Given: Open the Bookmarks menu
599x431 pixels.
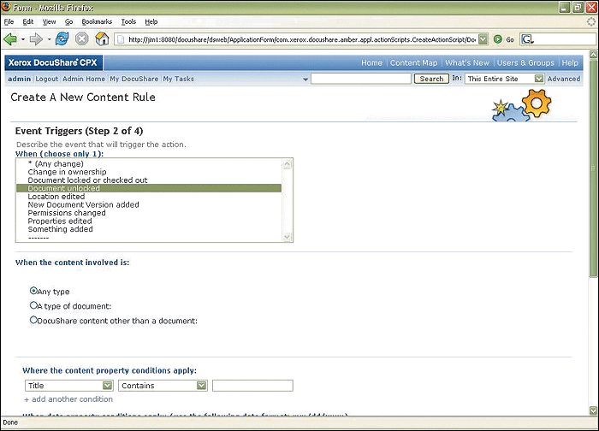Looking at the screenshot, I should click(97, 21).
